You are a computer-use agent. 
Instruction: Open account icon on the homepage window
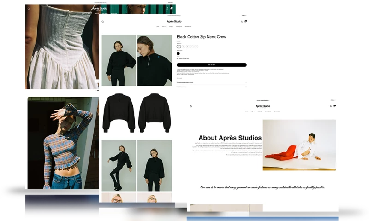(x=167, y=8)
